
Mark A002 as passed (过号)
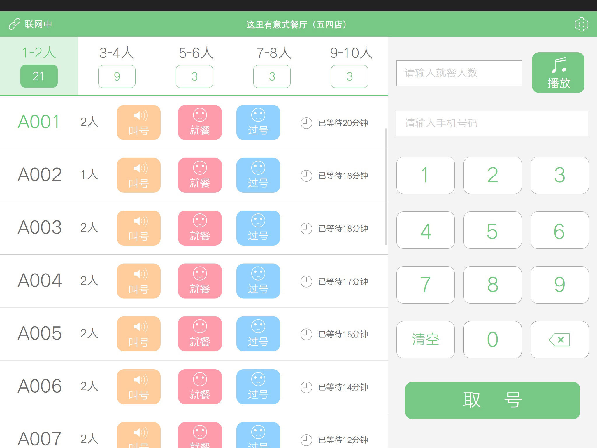pyautogui.click(x=258, y=175)
